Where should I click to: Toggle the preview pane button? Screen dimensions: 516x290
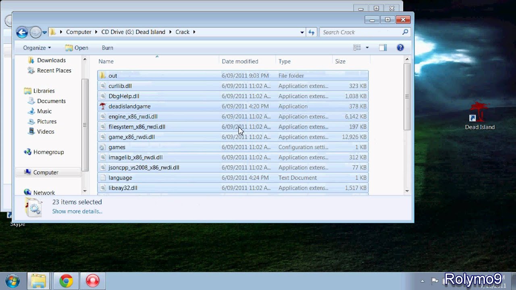[x=383, y=48]
